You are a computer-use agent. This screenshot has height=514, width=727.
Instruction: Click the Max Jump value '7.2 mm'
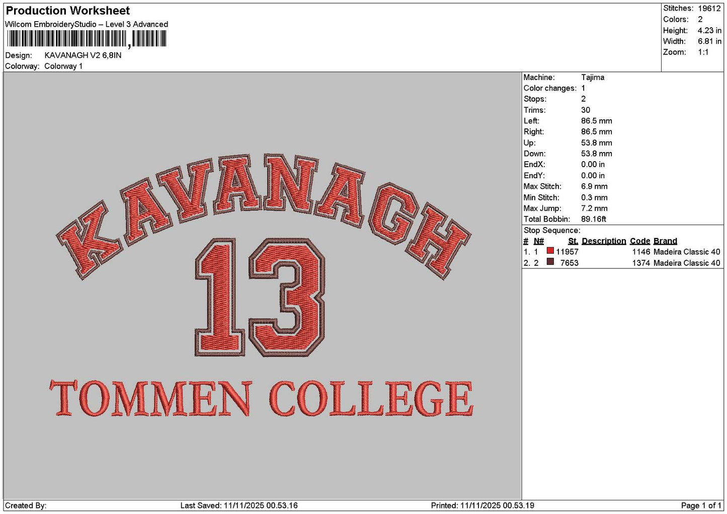click(x=594, y=208)
